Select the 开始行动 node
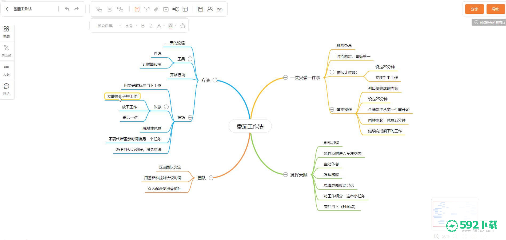Screen dimensions: 506x240 (x=177, y=75)
